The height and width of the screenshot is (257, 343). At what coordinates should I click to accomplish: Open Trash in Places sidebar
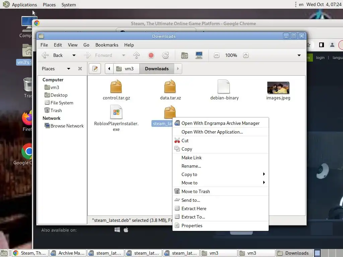(53, 110)
